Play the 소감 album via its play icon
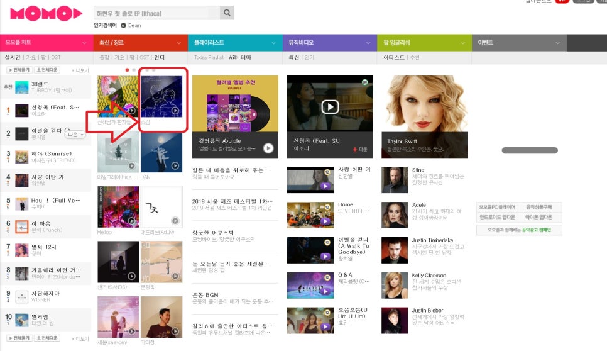Image resolution: width=607 pixels, height=351 pixels. (x=175, y=111)
